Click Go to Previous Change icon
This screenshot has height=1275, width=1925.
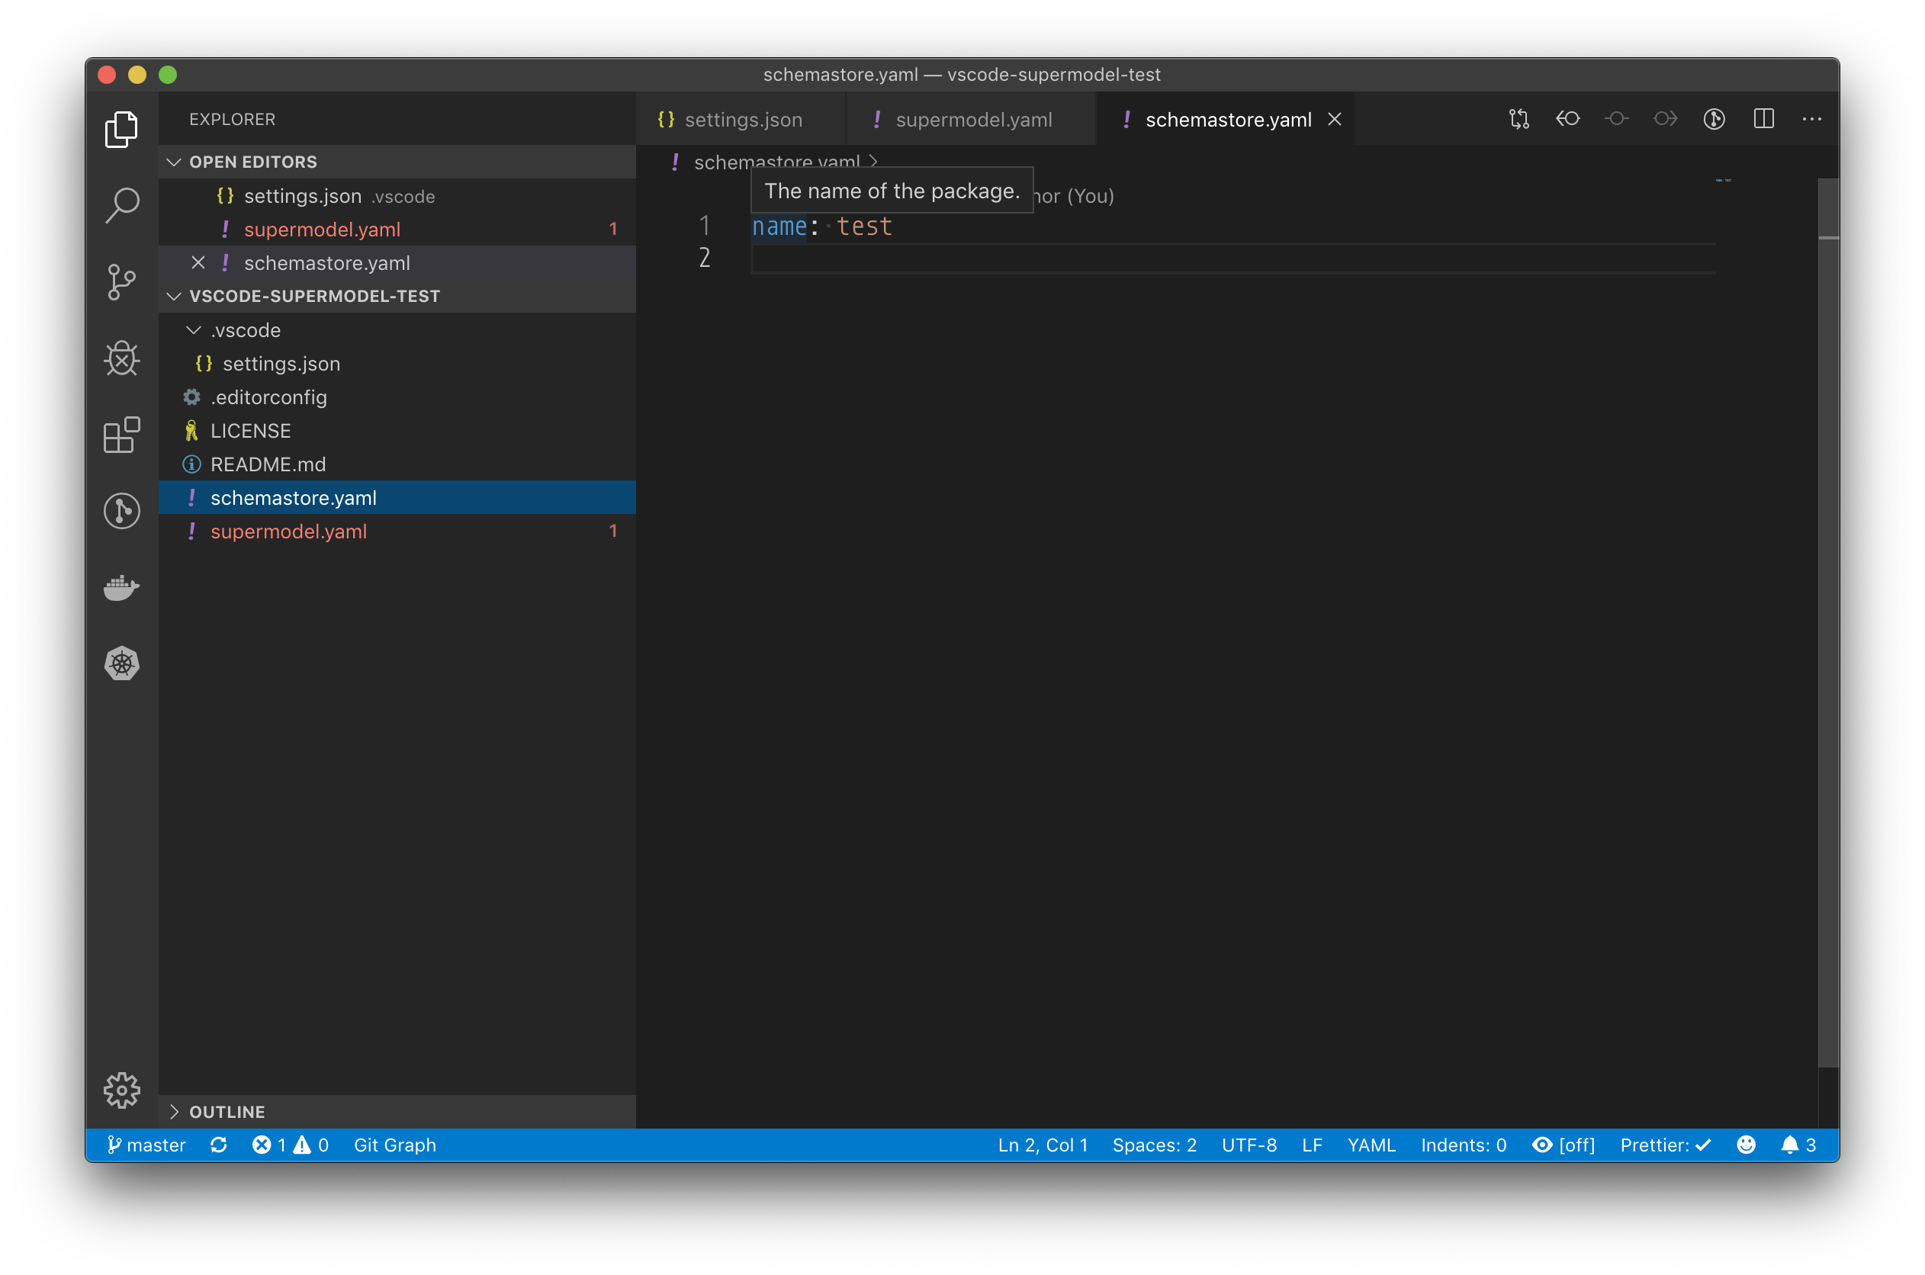1567,120
